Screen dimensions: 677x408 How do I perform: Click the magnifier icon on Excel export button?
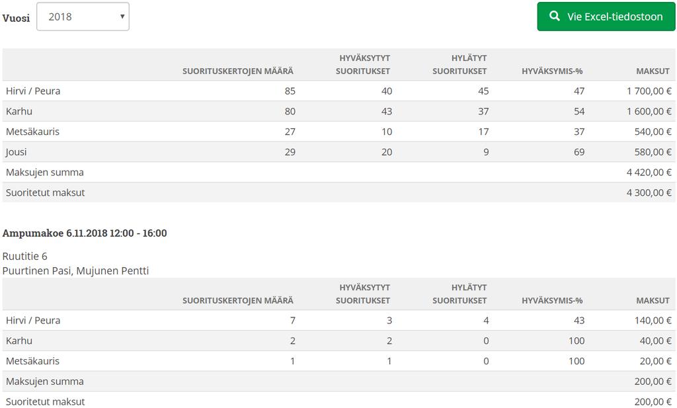coord(555,17)
